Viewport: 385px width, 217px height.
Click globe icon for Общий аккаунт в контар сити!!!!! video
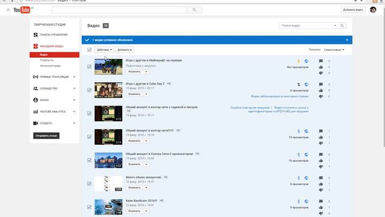[306, 131]
